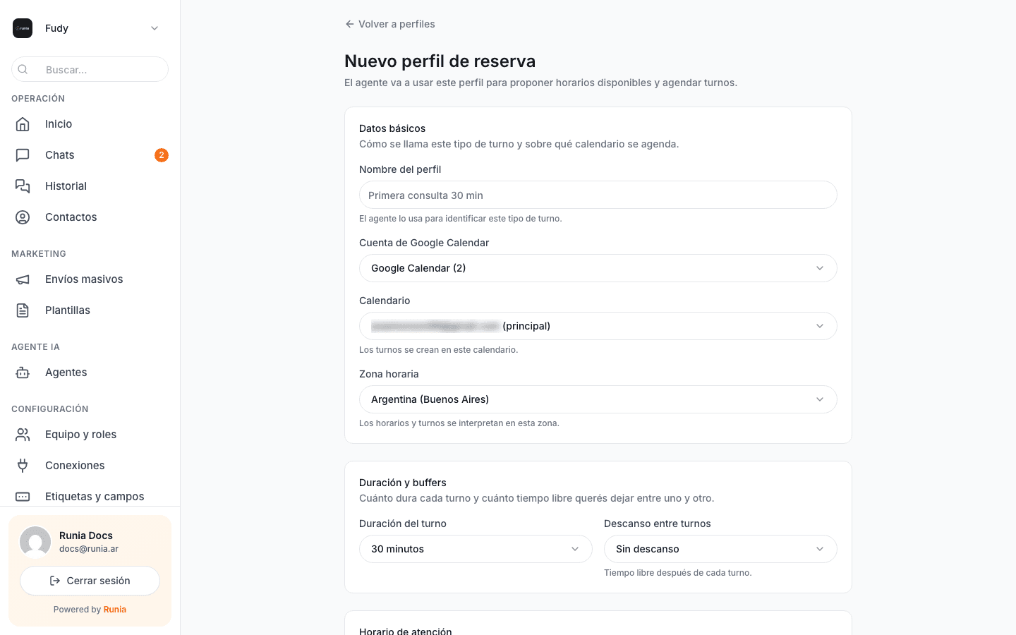Click the Sin descanso chevron arrow
The width and height of the screenshot is (1016, 635).
[x=820, y=549]
